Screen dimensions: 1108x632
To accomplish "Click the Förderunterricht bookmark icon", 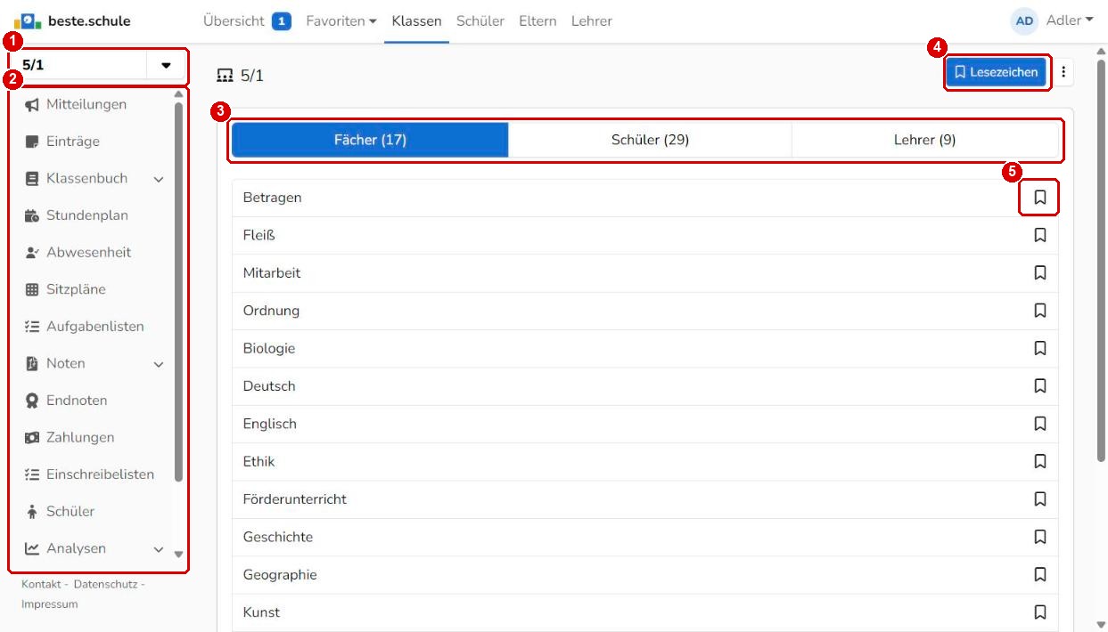I will (x=1039, y=499).
